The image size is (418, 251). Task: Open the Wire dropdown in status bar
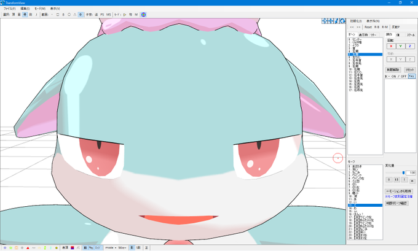tap(122, 248)
